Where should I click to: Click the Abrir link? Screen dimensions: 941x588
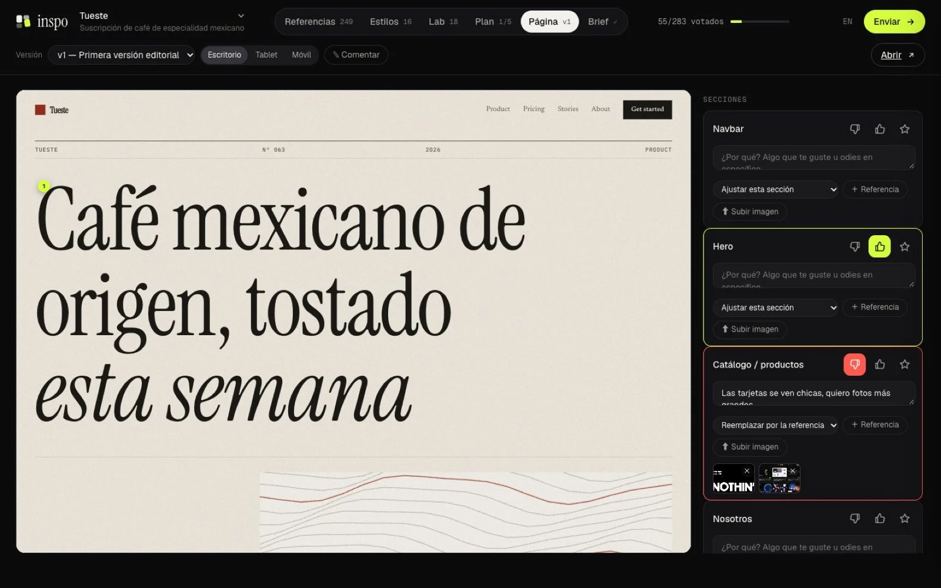pyautogui.click(x=897, y=55)
